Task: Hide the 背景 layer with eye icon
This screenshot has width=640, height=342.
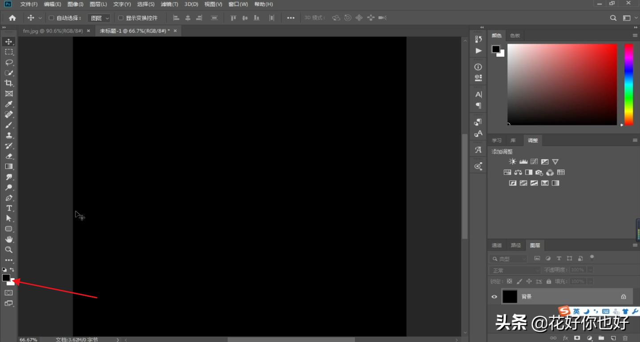Action: (x=494, y=297)
